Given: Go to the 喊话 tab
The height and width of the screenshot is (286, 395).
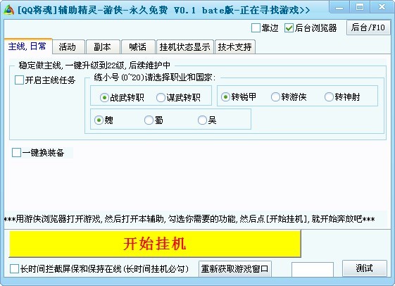Looking at the screenshot, I should coord(138,47).
